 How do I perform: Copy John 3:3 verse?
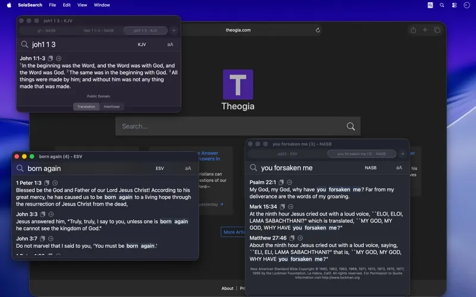tap(43, 214)
